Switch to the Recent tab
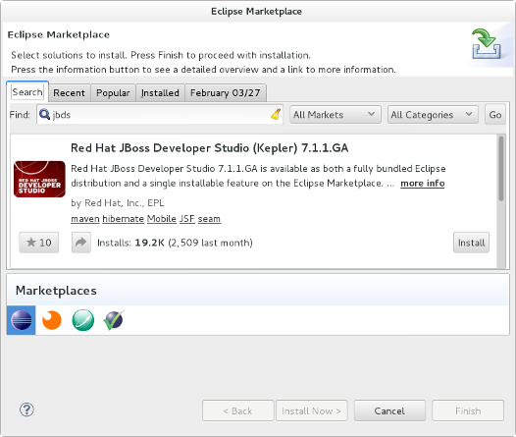The width and height of the screenshot is (516, 437). coord(69,93)
